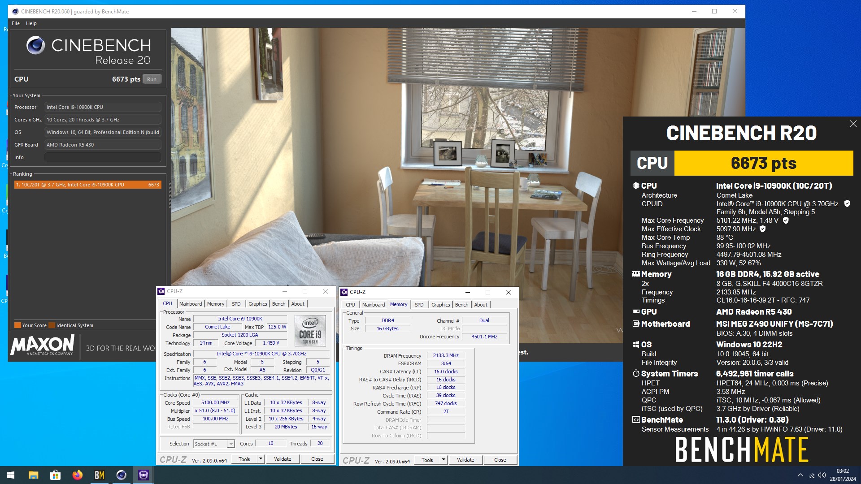Click Validate in the Memory CPU-Z window
861x484 pixels.
465,460
